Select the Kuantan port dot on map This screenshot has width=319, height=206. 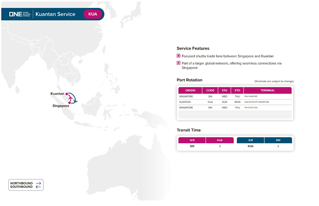pyautogui.click(x=67, y=94)
